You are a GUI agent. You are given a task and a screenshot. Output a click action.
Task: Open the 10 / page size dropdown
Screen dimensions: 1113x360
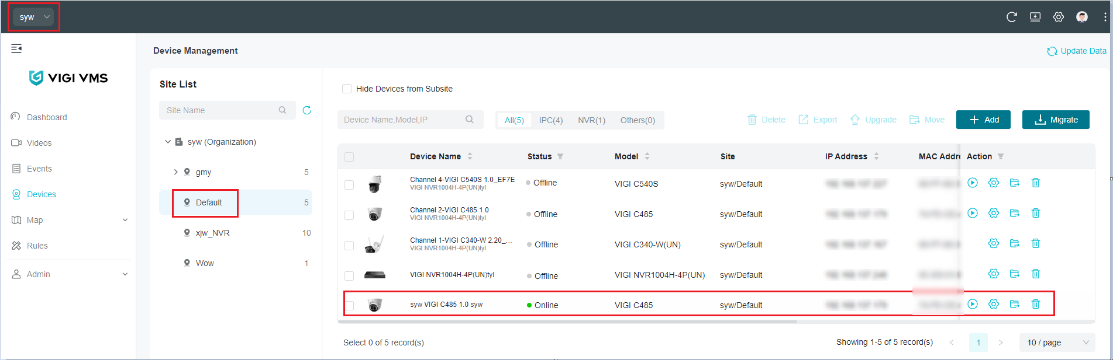coord(1057,342)
